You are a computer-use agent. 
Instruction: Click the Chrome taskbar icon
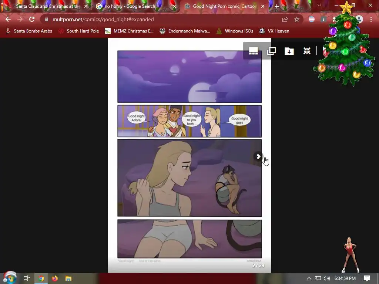[x=41, y=278]
